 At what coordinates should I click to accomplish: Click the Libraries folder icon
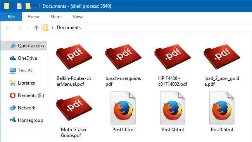(13, 83)
